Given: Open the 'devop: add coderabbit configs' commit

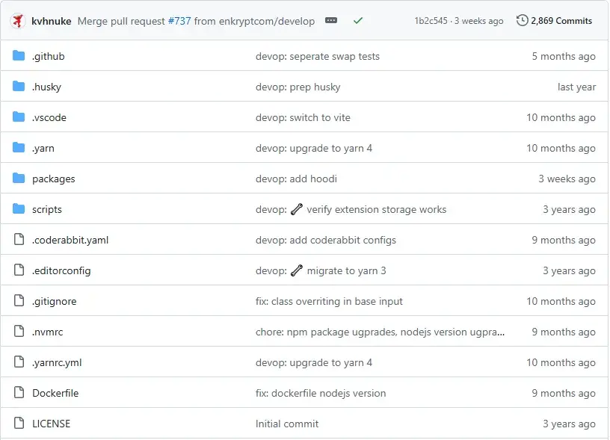Looking at the screenshot, I should (326, 241).
